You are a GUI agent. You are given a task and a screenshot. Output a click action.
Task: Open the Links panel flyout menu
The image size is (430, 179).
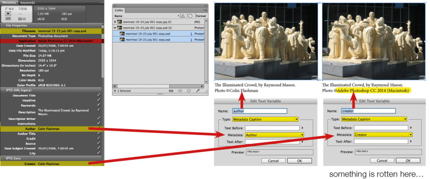click(x=206, y=10)
